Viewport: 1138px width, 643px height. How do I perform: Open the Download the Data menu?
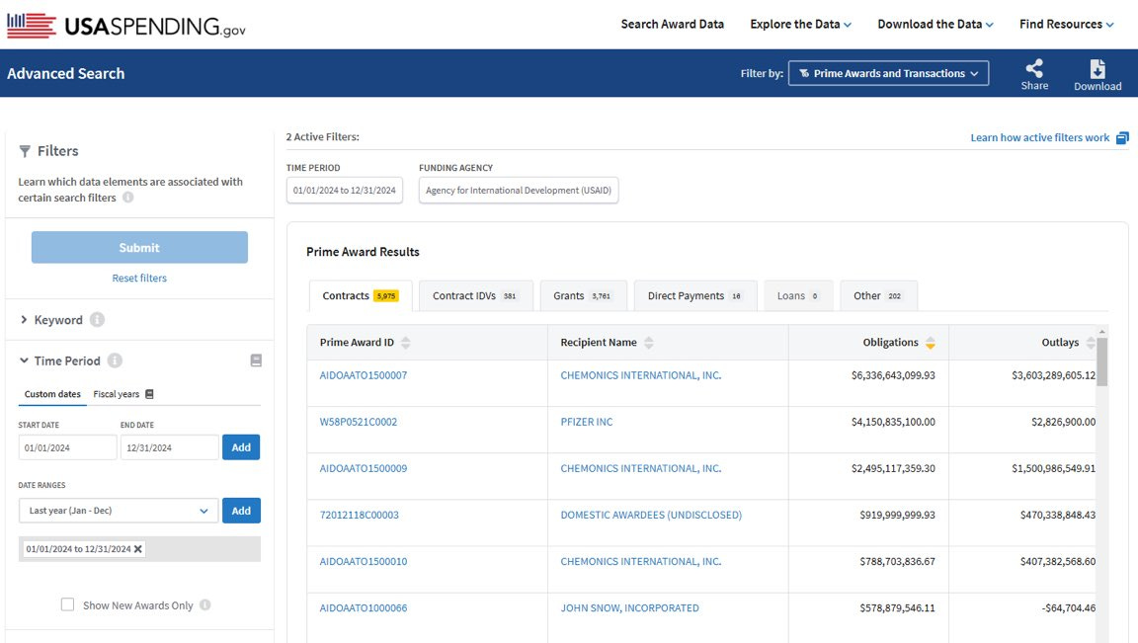coord(935,24)
